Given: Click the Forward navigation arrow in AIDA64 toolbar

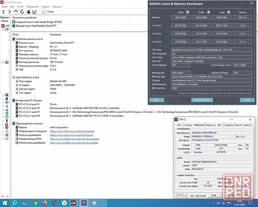Looking at the screenshot, I should [10, 12].
